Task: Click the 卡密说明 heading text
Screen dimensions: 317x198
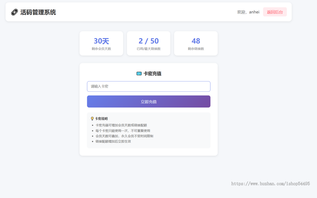Action: point(101,119)
